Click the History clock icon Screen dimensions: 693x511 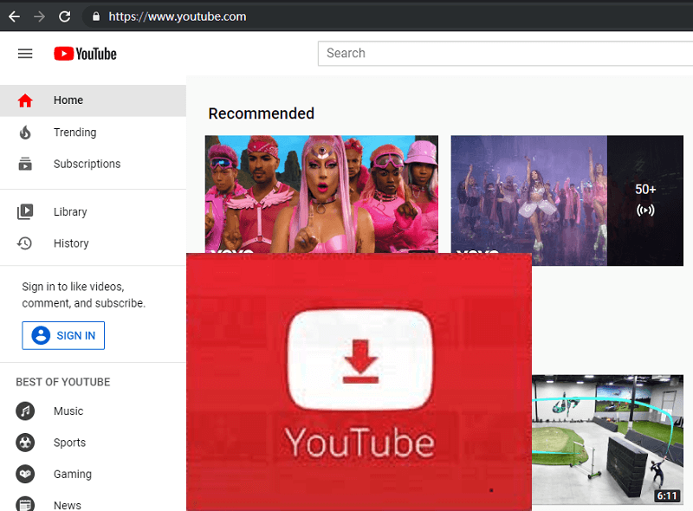24,243
